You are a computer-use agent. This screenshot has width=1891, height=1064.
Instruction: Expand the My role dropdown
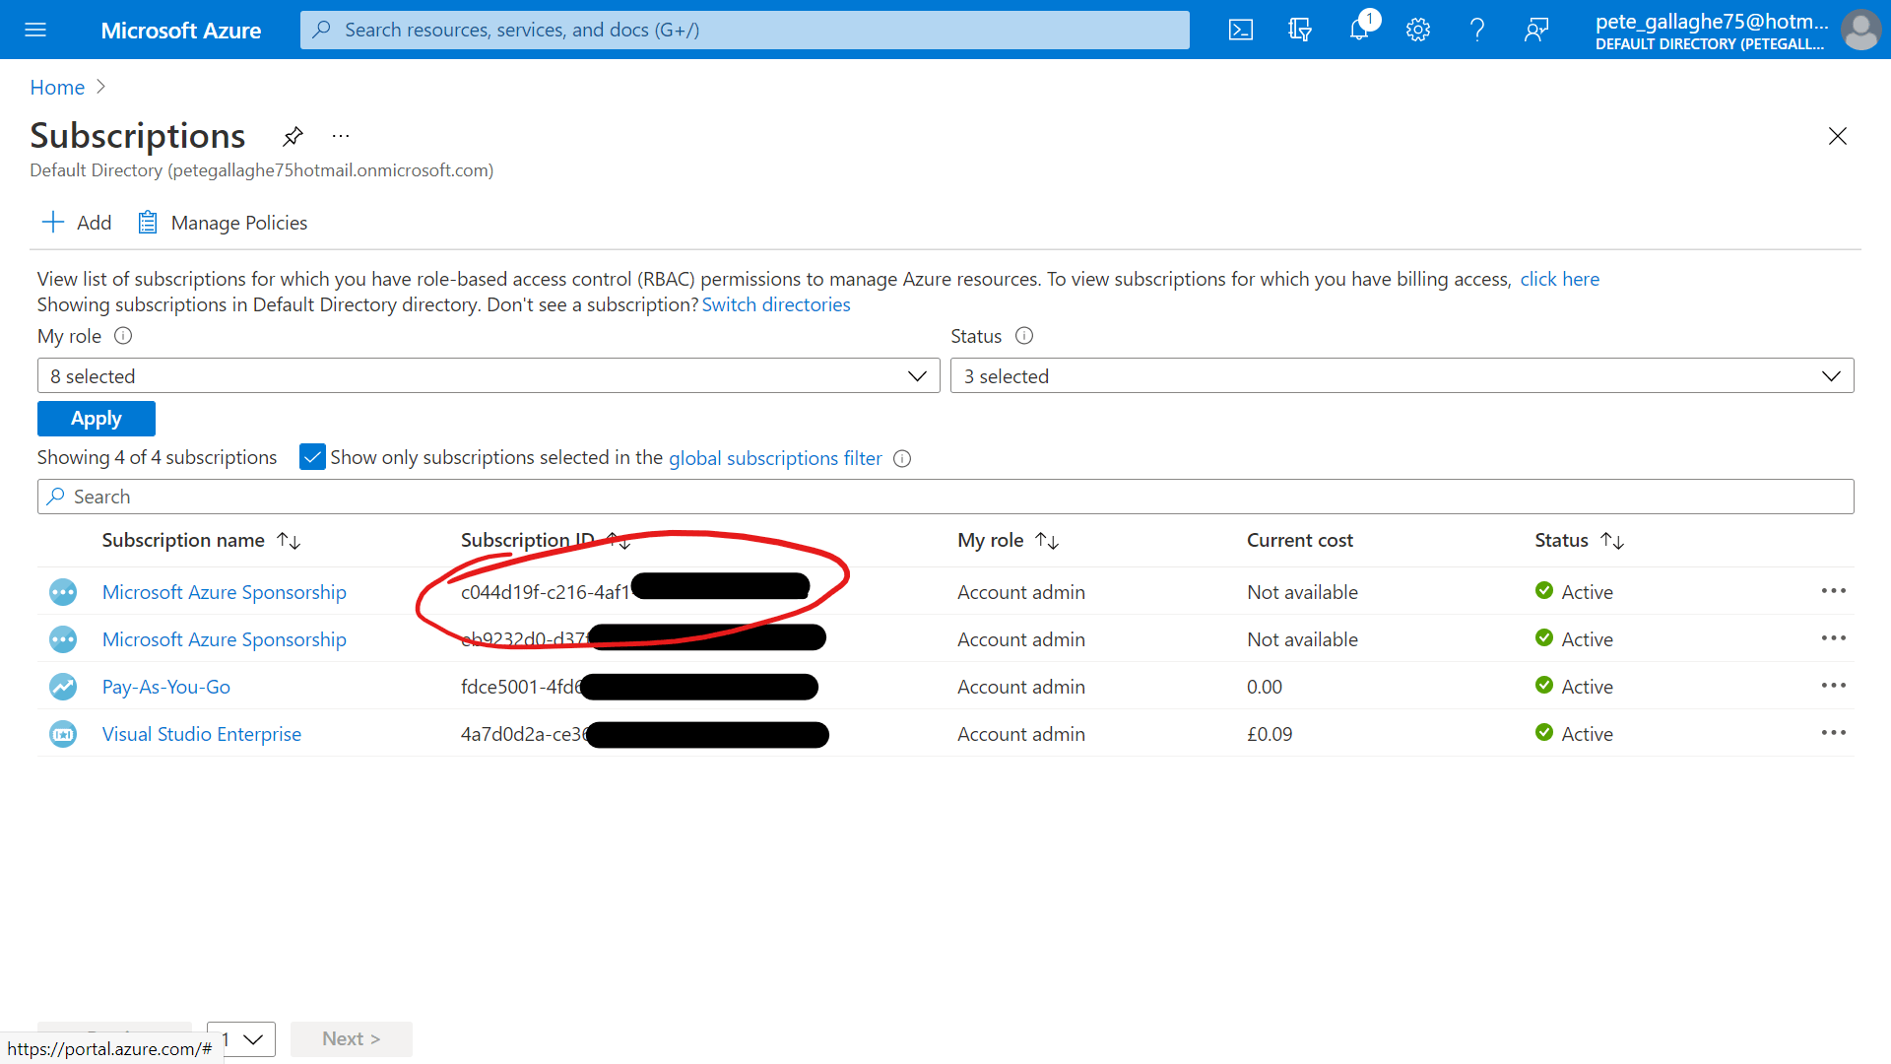point(489,376)
